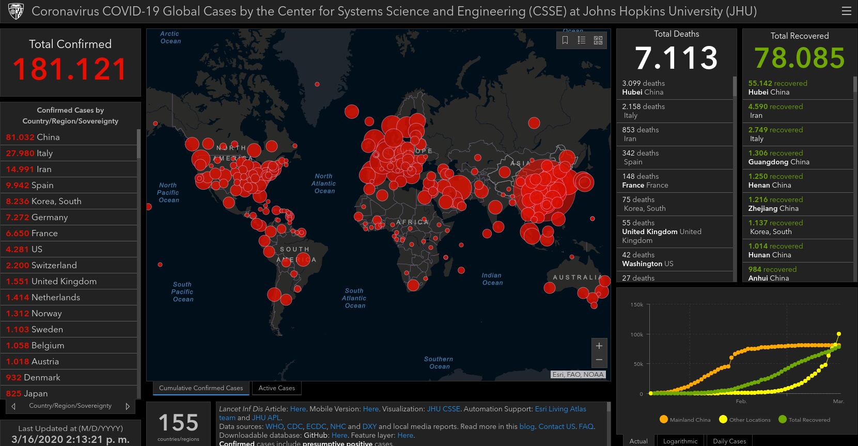Show the map legend list
This screenshot has width=858, height=446.
(x=582, y=40)
